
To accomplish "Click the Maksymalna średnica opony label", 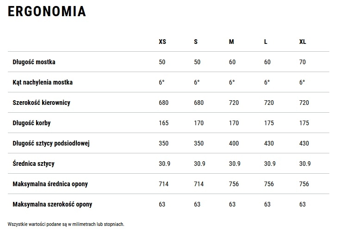I will tap(50, 184).
